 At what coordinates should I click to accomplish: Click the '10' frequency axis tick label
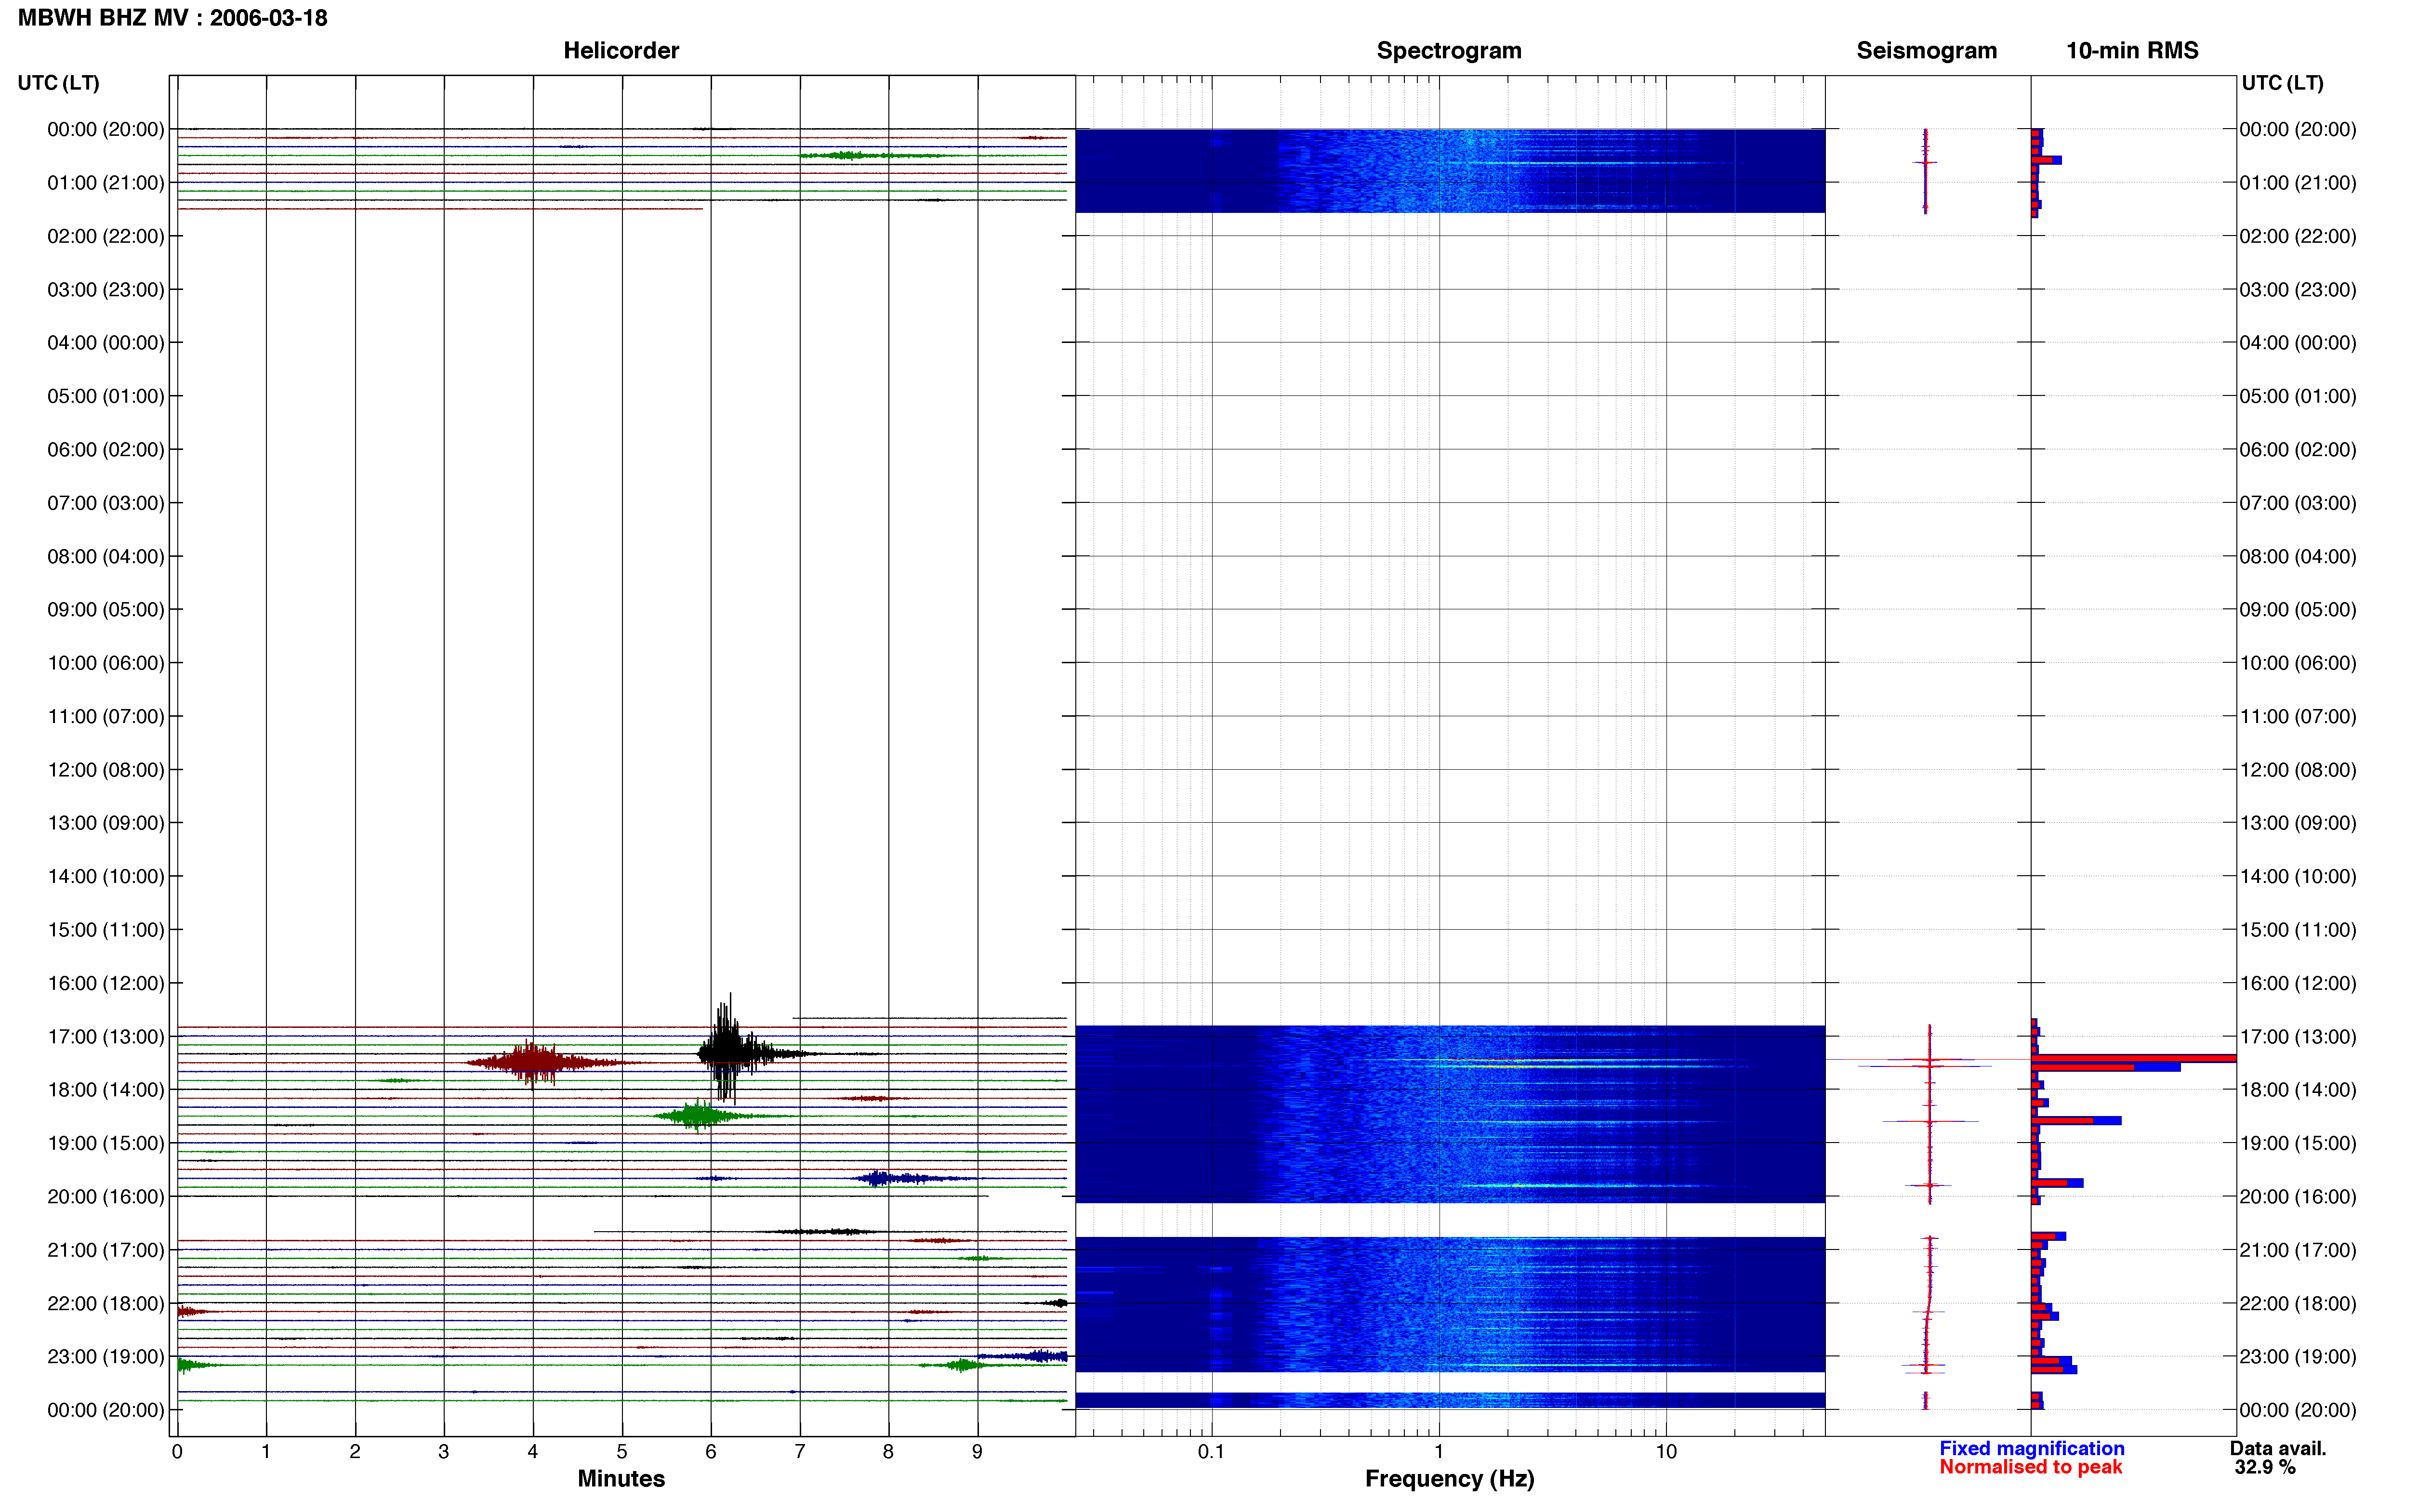1666,1452
